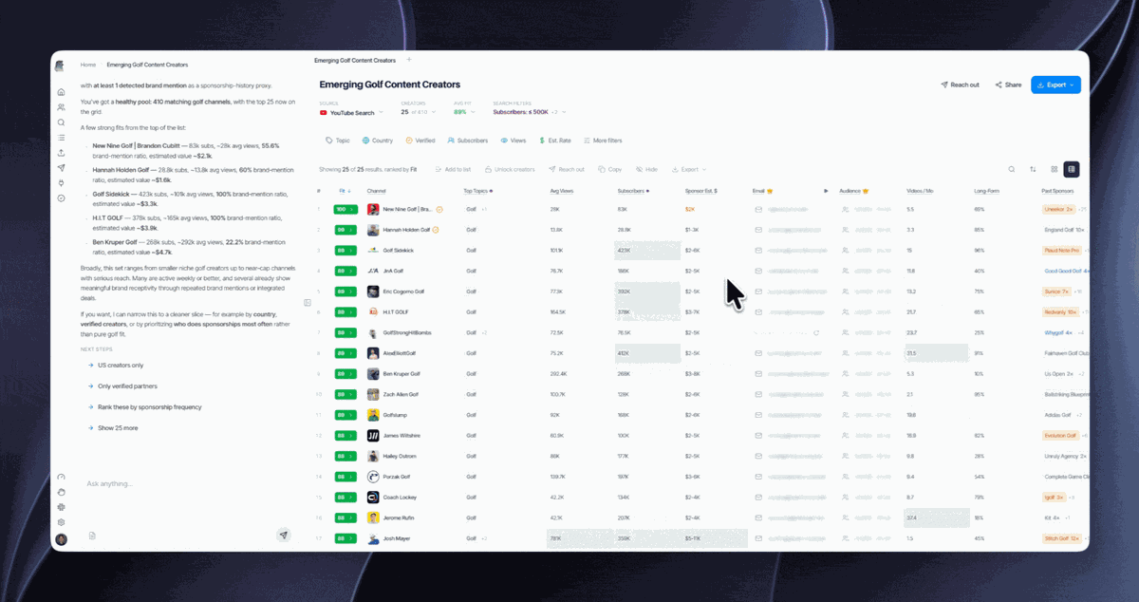Screen dimensions: 1139x602
Task: Open the home icon in the left sidebar
Action: pyautogui.click(x=61, y=92)
